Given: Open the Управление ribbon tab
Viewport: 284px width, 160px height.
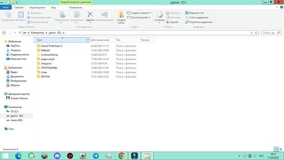Looking at the screenshot, I should (x=75, y=8).
